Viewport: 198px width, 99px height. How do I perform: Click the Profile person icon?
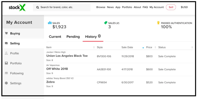6,53
